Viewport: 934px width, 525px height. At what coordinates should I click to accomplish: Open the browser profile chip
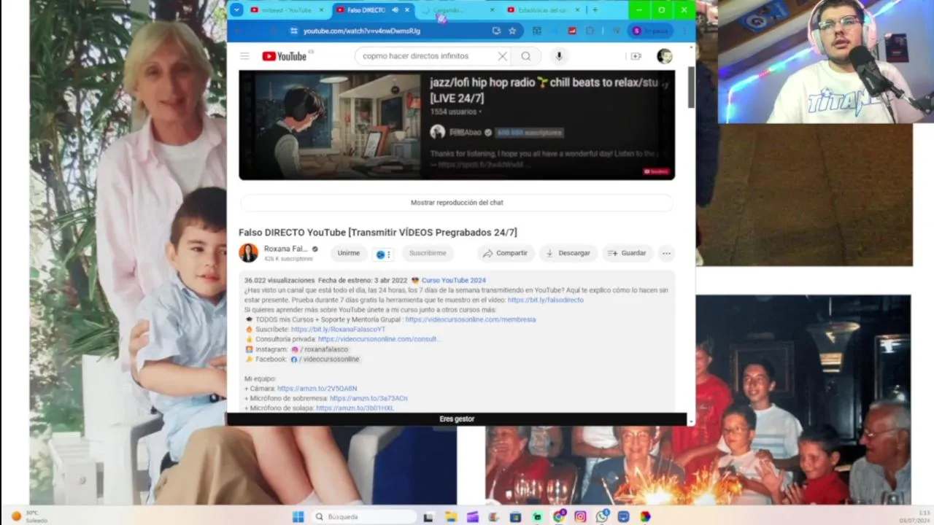651,31
